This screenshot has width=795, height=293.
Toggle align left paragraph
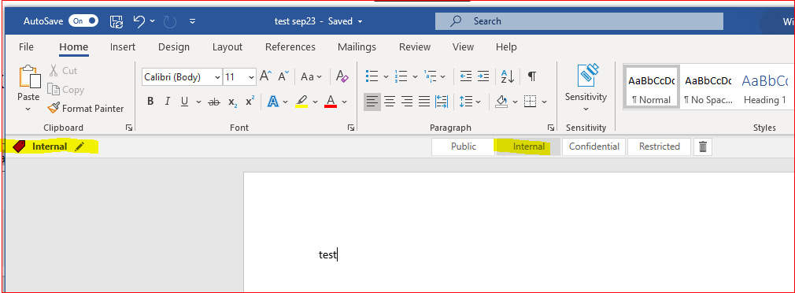[372, 102]
